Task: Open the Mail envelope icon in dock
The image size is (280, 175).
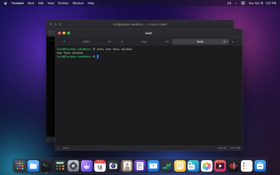Action: tap(153, 166)
